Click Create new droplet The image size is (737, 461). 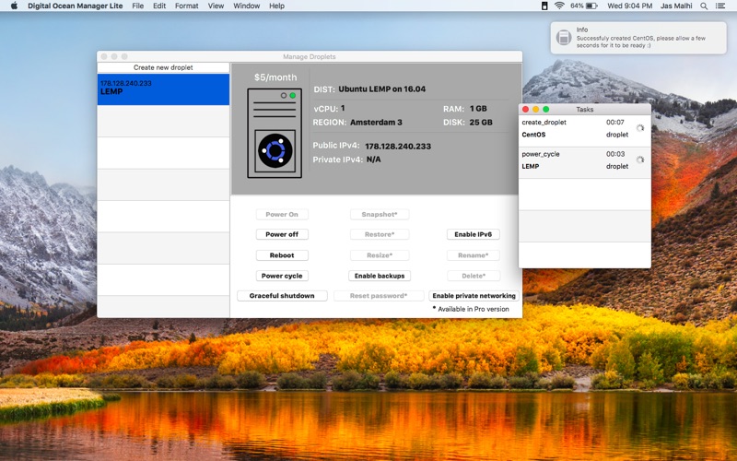[163, 67]
